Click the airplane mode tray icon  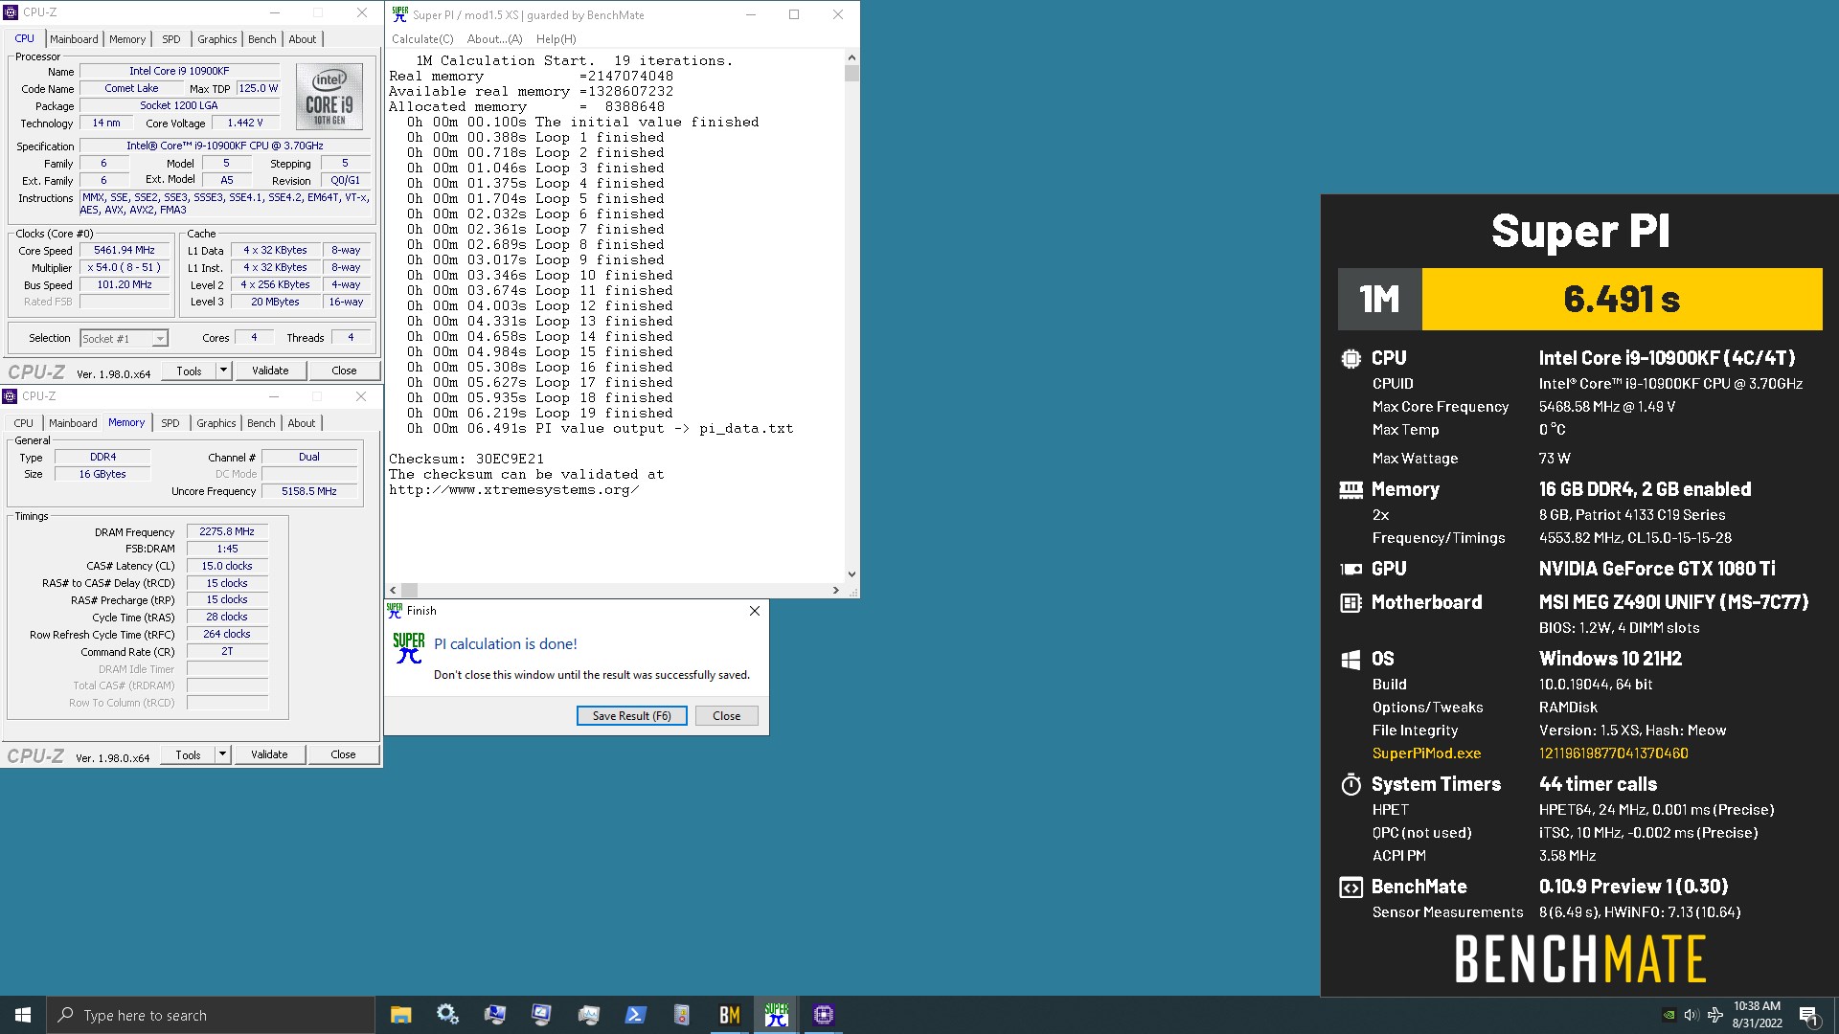coord(1714,1015)
